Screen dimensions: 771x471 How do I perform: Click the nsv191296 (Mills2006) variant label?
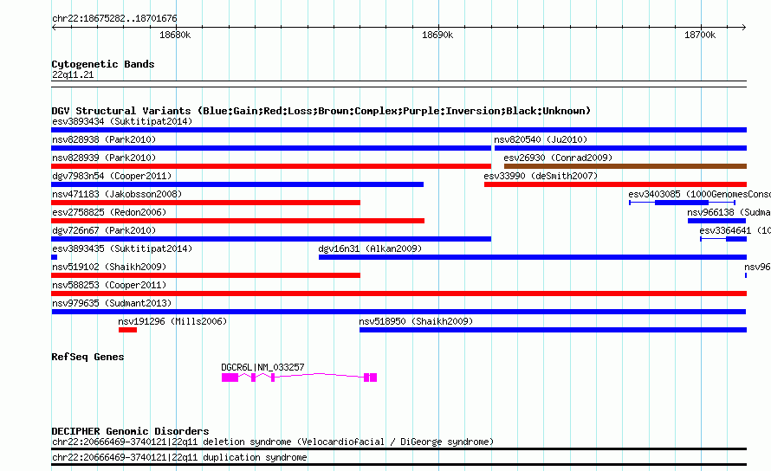172,321
